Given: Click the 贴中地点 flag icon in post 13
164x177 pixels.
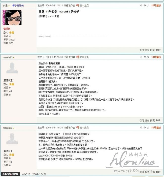Looking at the screenshot, I should pos(78,5).
